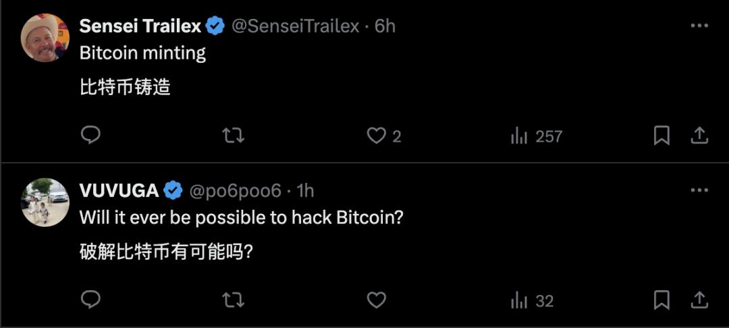Visit the @po6poo6 handle link

[235, 191]
